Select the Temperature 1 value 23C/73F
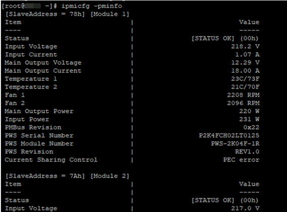 coord(245,79)
